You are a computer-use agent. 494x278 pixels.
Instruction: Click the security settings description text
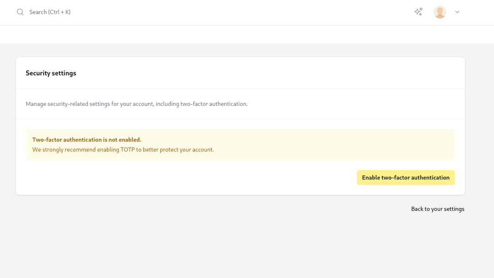pyautogui.click(x=136, y=104)
